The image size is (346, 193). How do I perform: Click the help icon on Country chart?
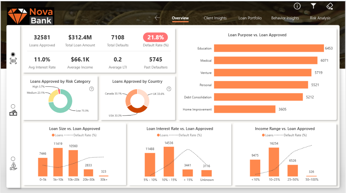pos(169,89)
